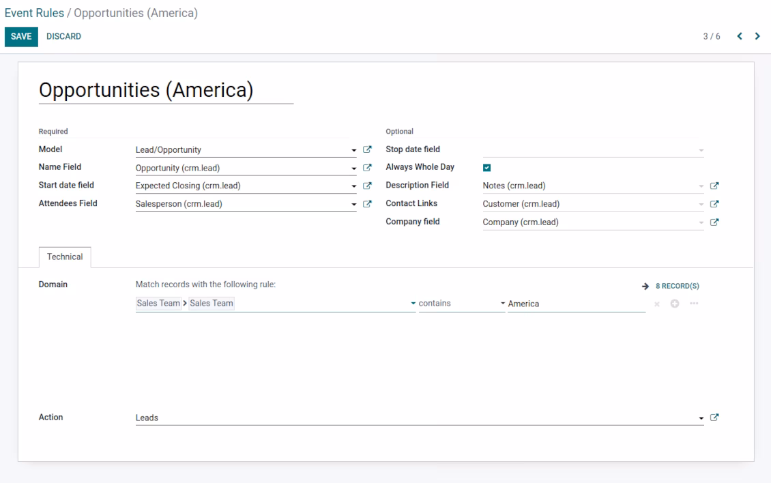Add new domain rule node plus icon
This screenshot has height=483, width=771.
pos(675,304)
